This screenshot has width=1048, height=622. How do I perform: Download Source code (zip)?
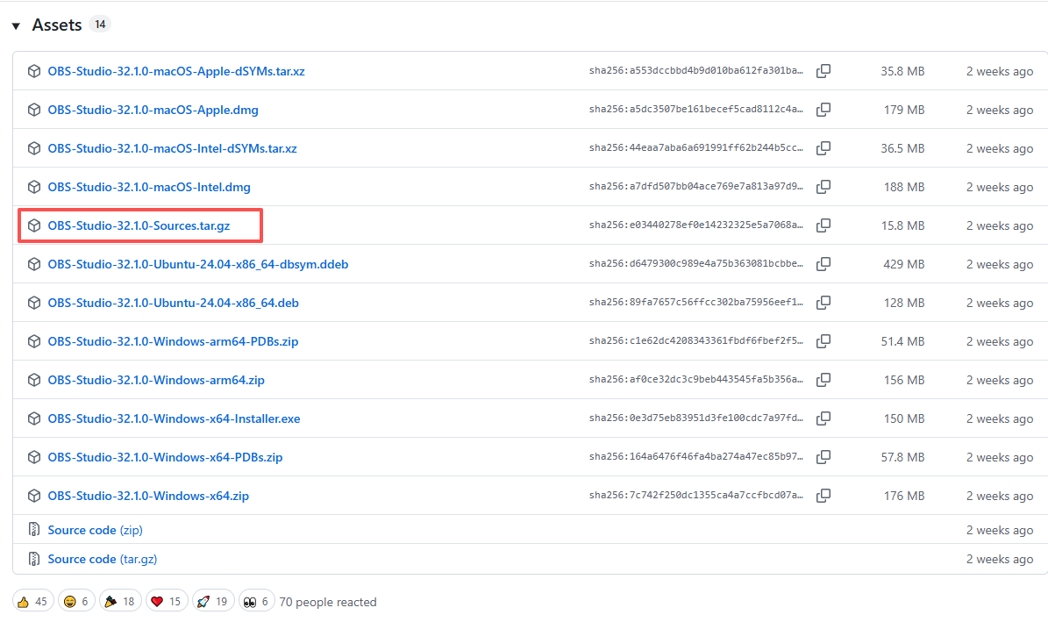click(95, 530)
